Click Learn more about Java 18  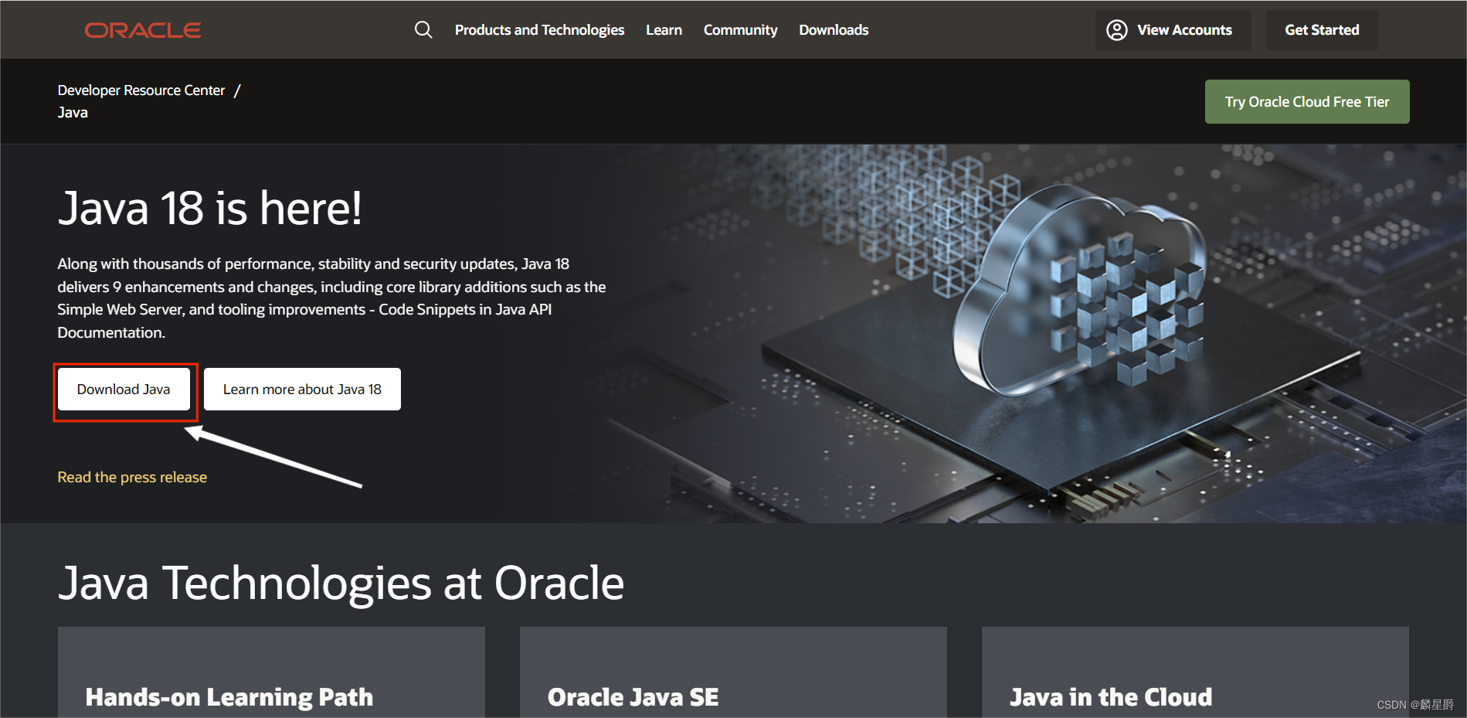click(x=302, y=390)
